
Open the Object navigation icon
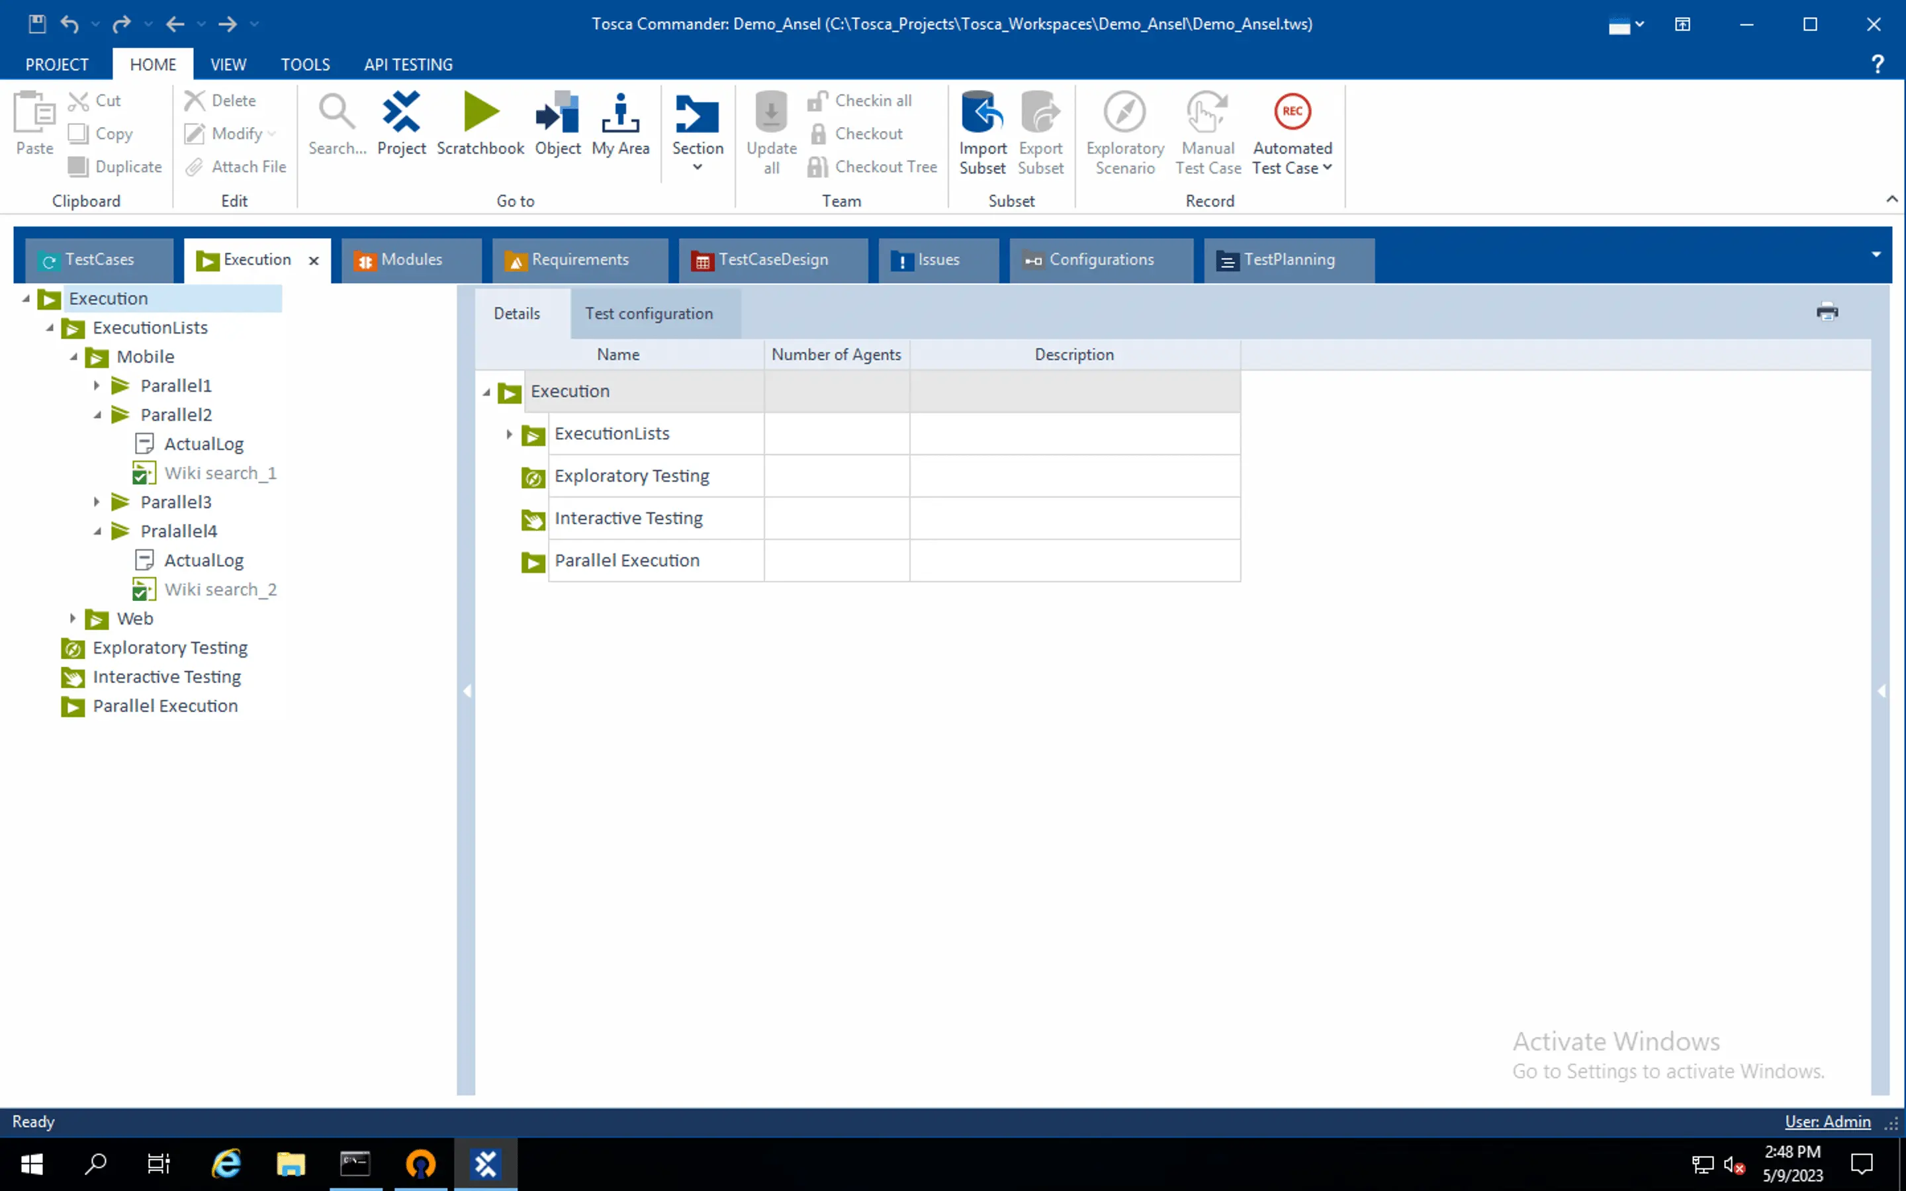click(558, 112)
